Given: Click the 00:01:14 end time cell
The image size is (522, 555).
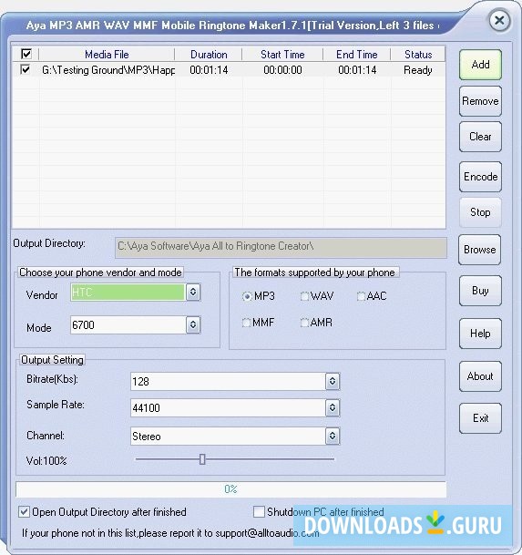Looking at the screenshot, I should 357,70.
